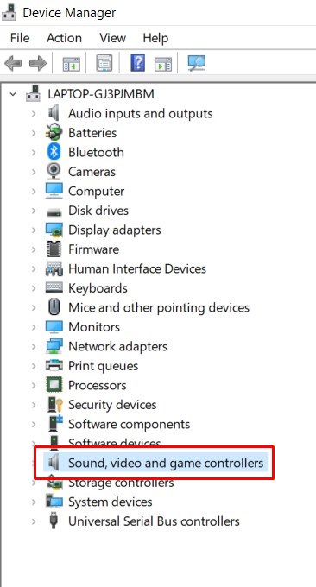Image resolution: width=316 pixels, height=587 pixels.
Task: Open the File menu
Action: (x=20, y=38)
